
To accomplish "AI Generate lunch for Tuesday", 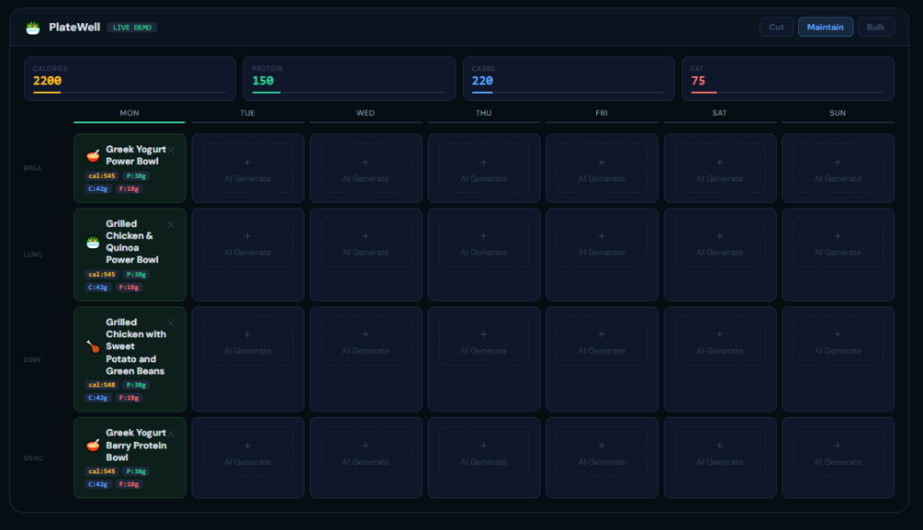I will point(248,242).
